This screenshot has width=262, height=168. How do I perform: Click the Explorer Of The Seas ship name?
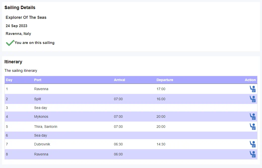point(26,17)
